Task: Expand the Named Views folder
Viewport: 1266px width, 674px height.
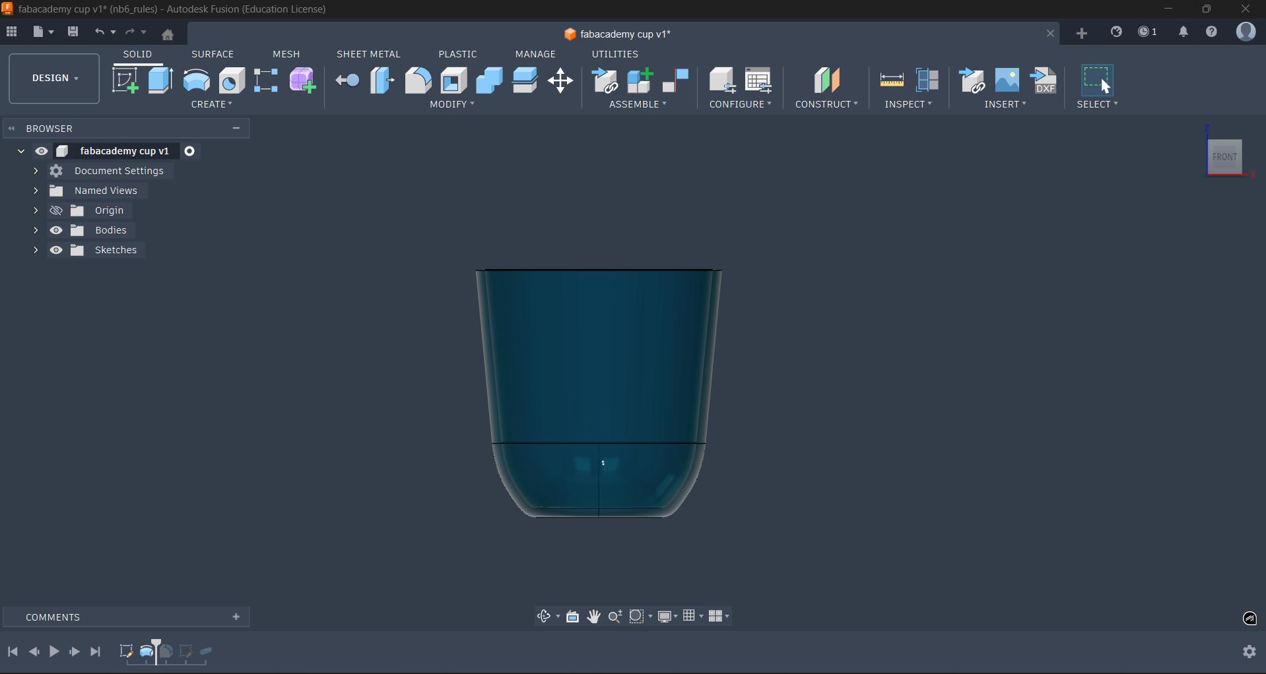Action: [36, 191]
